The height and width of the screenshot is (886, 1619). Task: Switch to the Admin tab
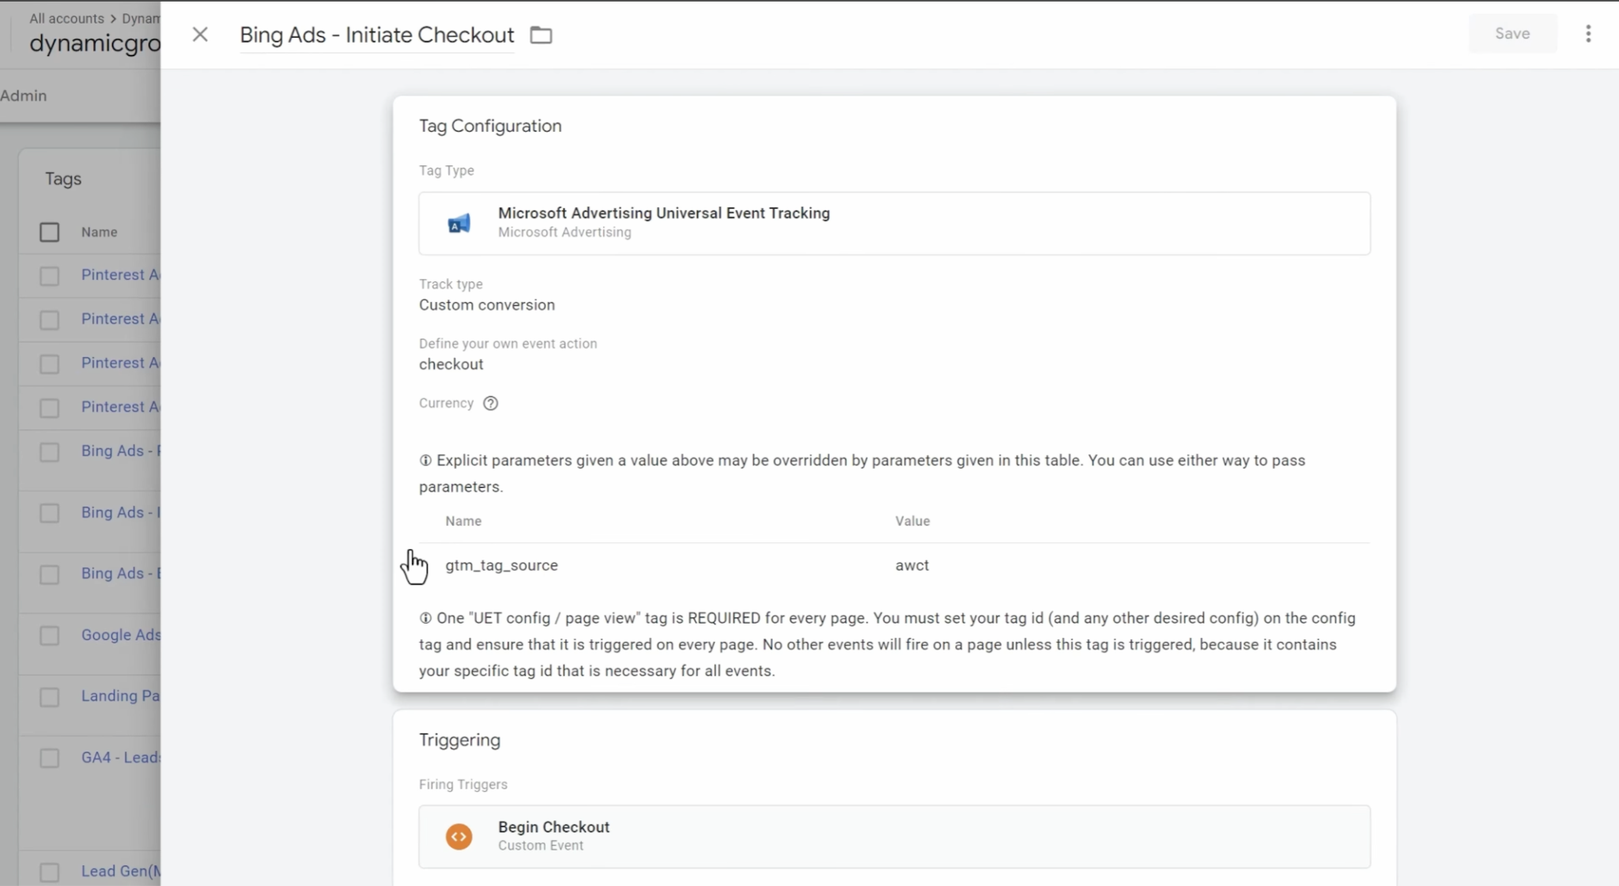click(24, 96)
